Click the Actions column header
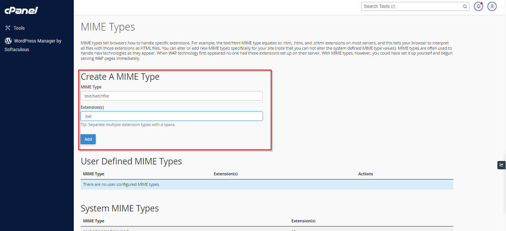This screenshot has width=506, height=231. pos(366,174)
